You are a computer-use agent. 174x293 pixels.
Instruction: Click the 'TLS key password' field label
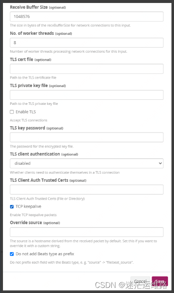pyautogui.click(x=28, y=128)
